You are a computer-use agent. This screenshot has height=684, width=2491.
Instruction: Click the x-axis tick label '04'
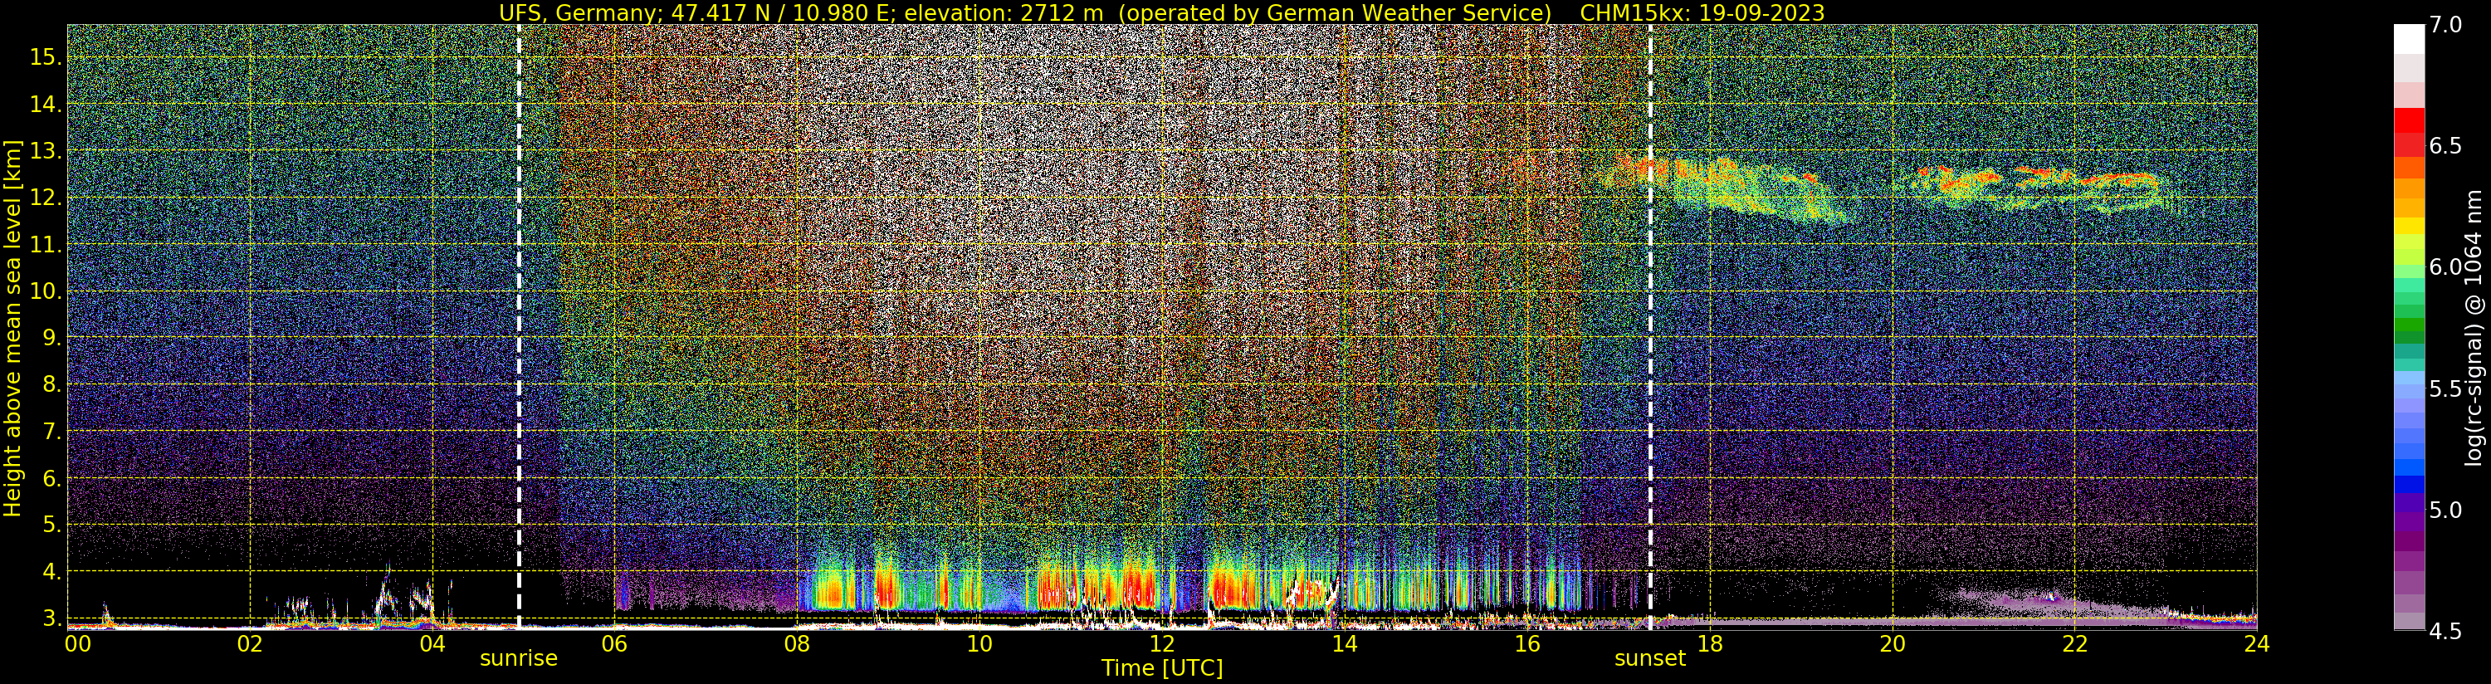click(x=432, y=643)
